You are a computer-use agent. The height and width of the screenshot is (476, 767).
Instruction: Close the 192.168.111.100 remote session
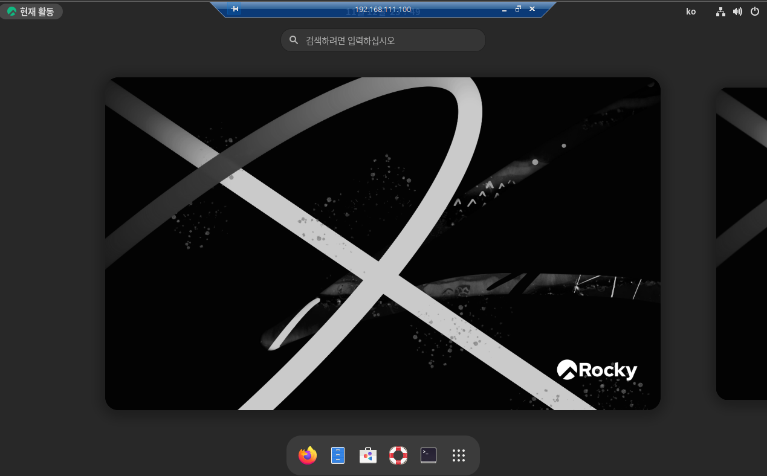click(532, 9)
